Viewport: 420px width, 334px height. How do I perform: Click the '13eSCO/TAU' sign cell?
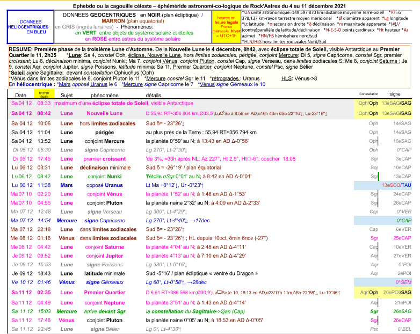coord(396,185)
